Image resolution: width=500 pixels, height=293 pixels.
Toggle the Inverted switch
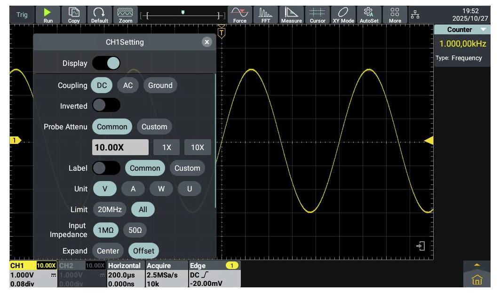coord(106,106)
